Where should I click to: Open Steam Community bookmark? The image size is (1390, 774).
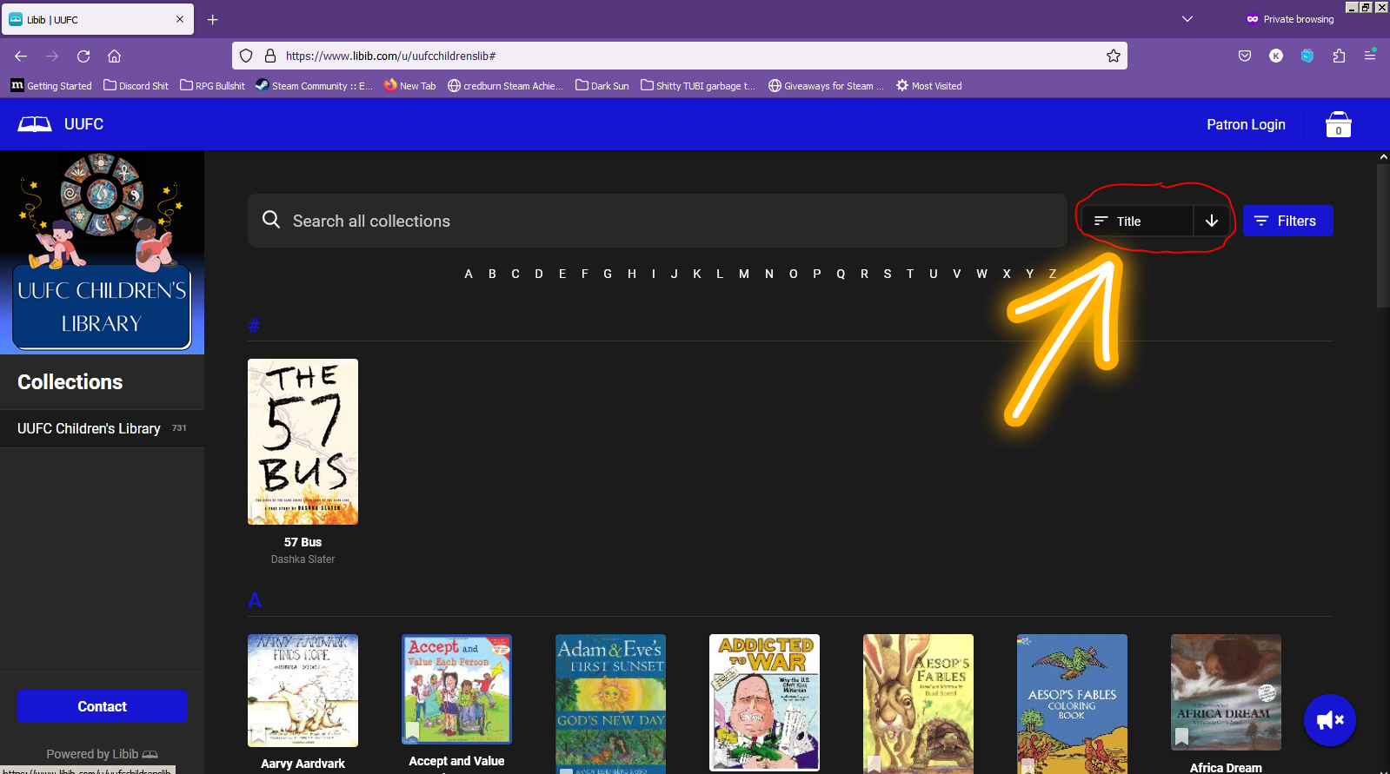(x=314, y=86)
